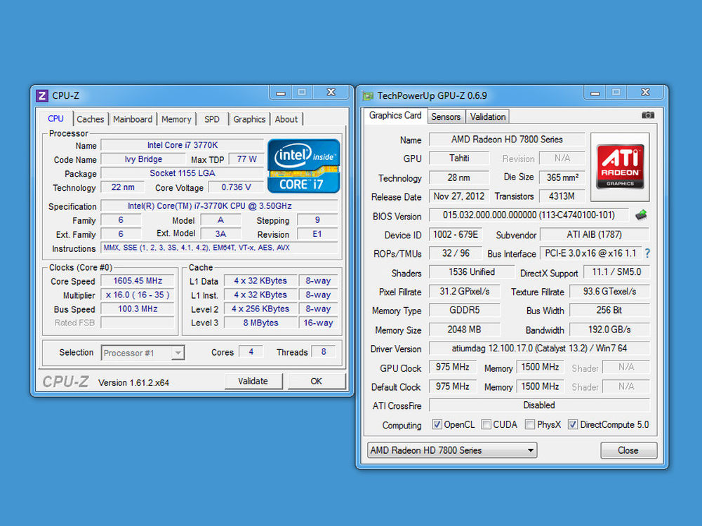Click the Subvendor value ATI AIB (1787)

594,234
